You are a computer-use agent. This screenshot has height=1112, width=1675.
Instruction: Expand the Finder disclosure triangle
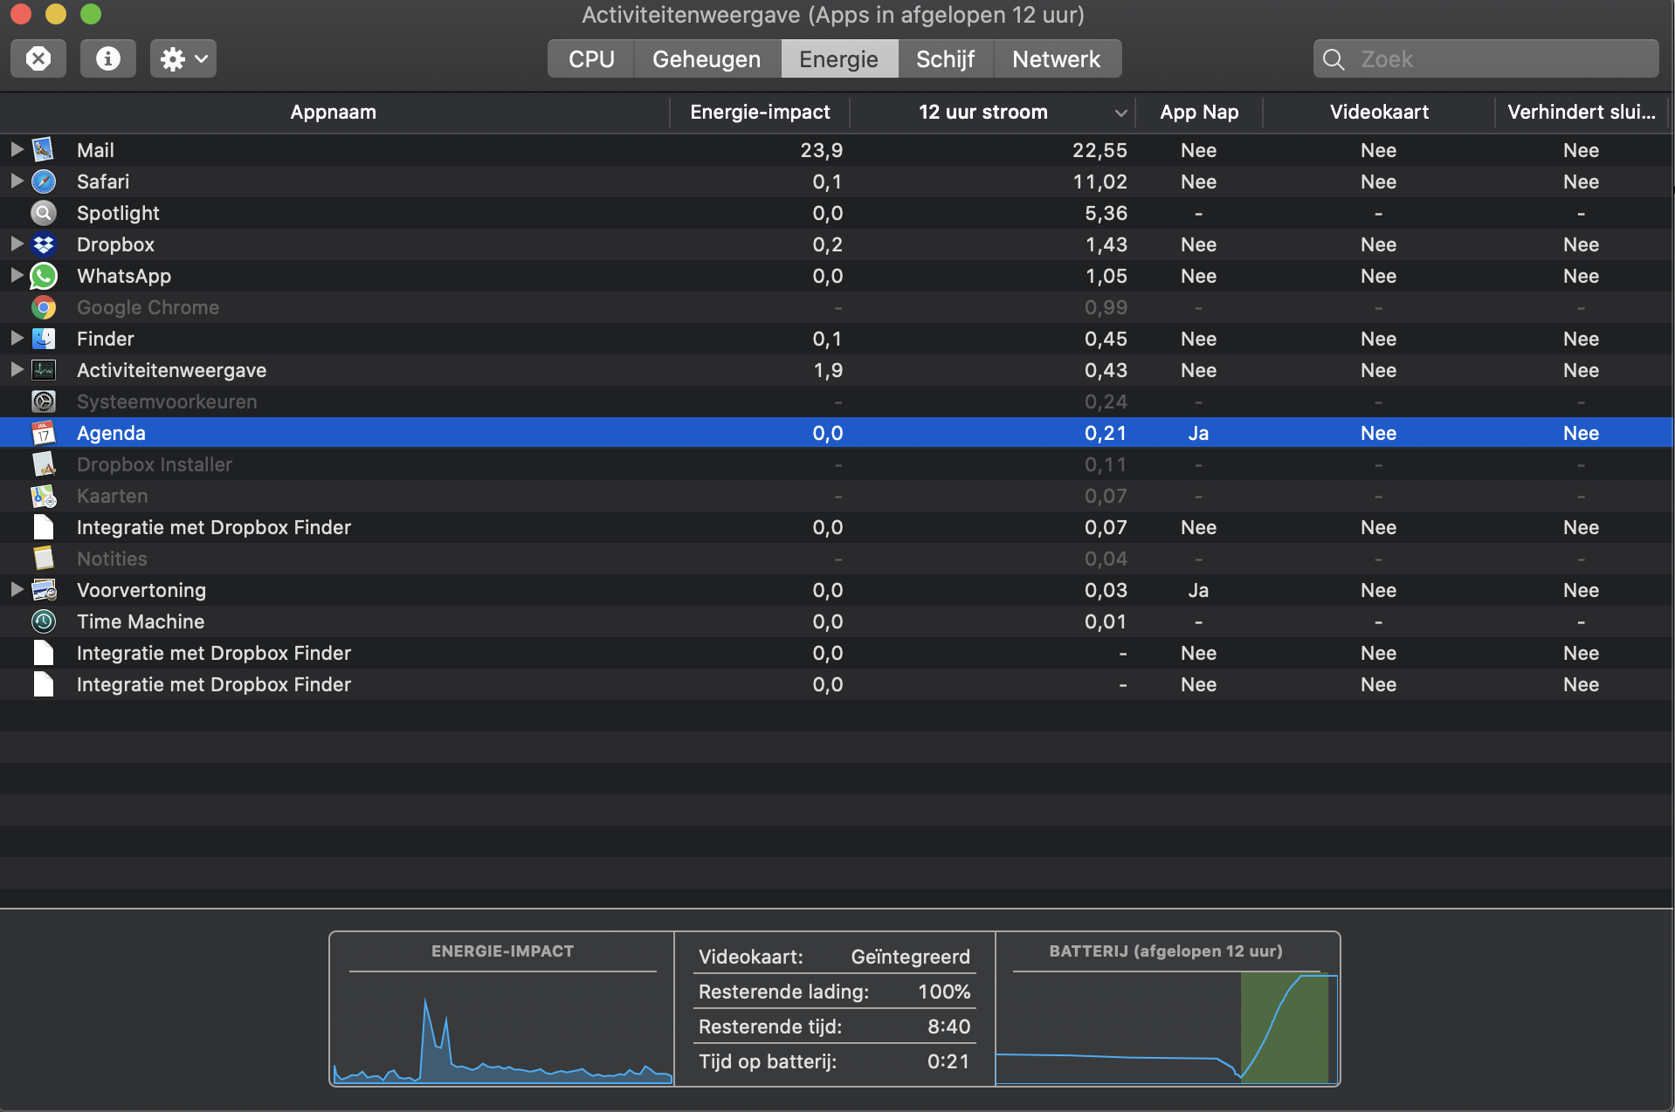click(17, 339)
